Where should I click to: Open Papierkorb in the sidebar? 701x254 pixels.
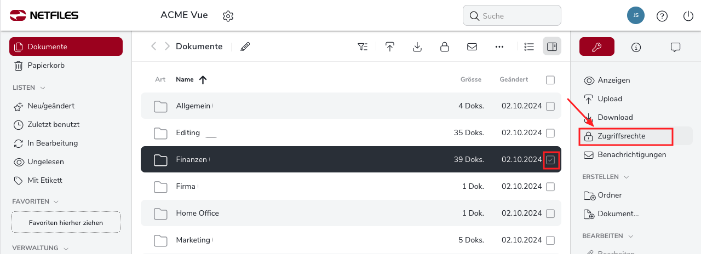(46, 66)
